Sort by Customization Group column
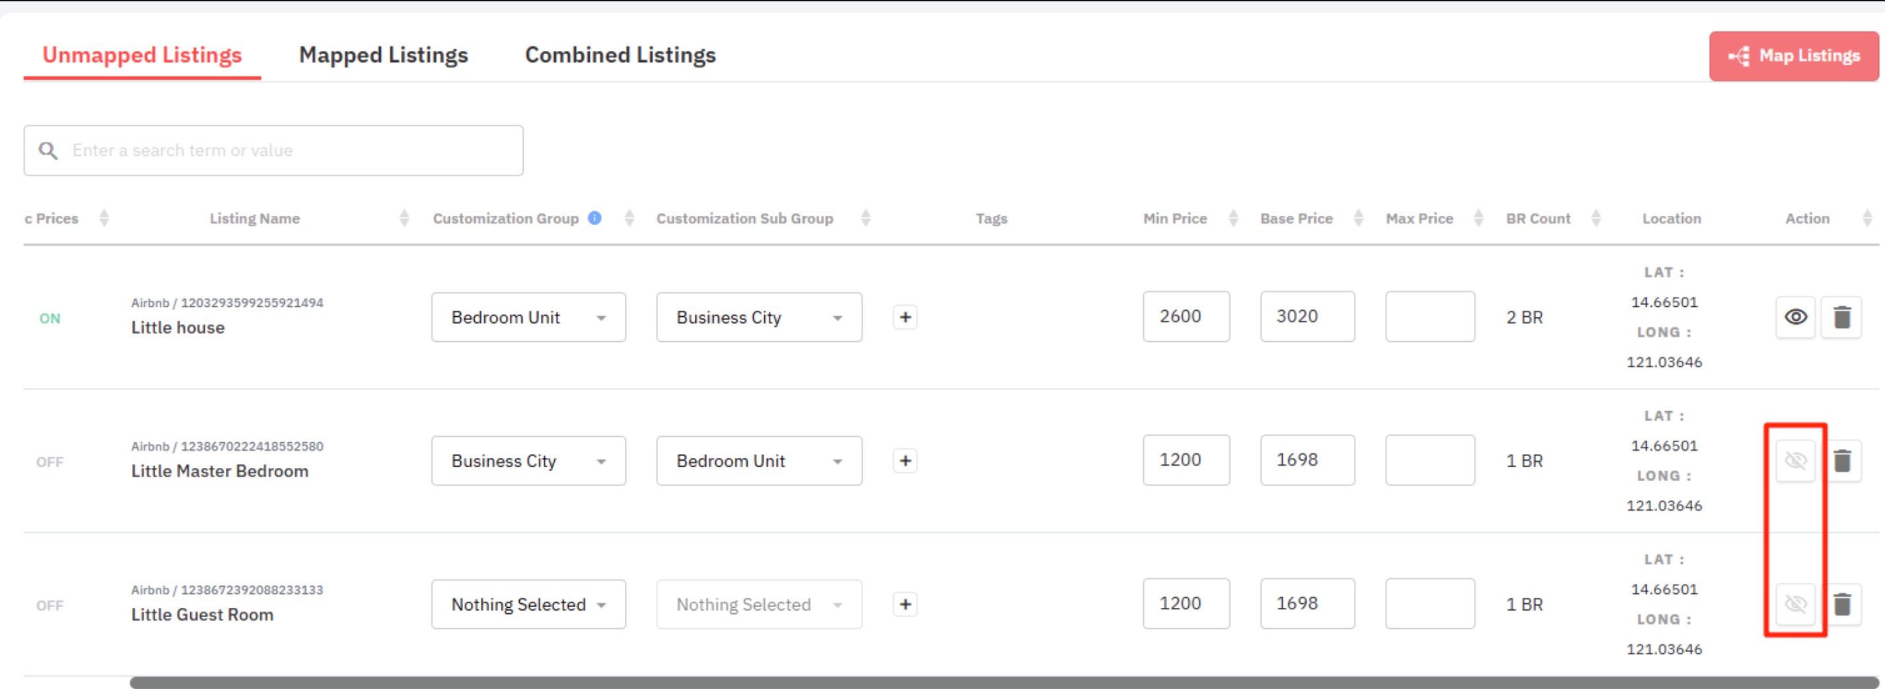The height and width of the screenshot is (689, 1885). pos(629,218)
